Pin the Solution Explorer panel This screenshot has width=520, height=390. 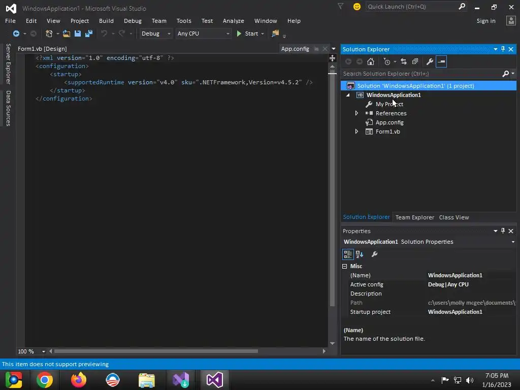(x=503, y=49)
